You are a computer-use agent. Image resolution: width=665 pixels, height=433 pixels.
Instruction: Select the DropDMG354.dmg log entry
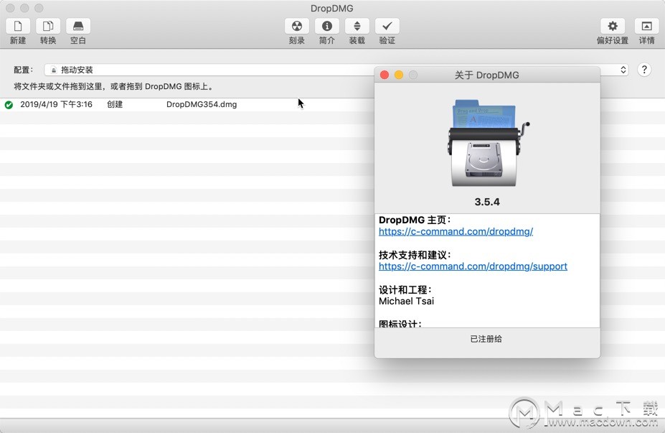tap(202, 104)
